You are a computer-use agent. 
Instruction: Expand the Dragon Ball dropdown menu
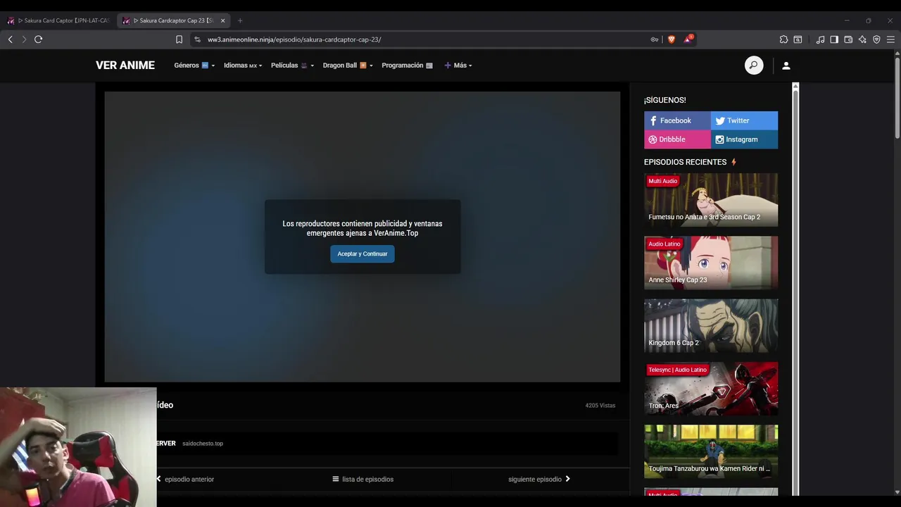point(348,65)
